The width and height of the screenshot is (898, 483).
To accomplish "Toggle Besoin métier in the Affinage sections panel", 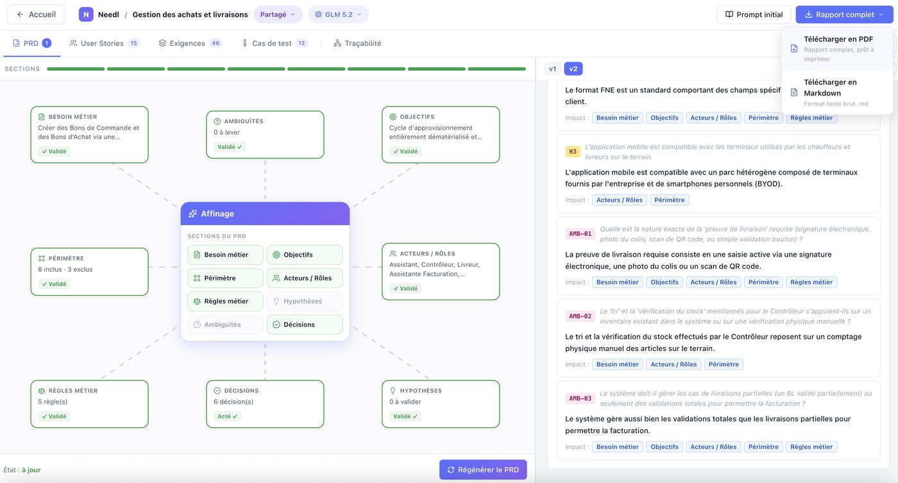I will (225, 255).
